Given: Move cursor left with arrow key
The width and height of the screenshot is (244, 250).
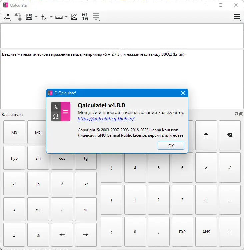Looking at the screenshot, I should click(x=62, y=235).
